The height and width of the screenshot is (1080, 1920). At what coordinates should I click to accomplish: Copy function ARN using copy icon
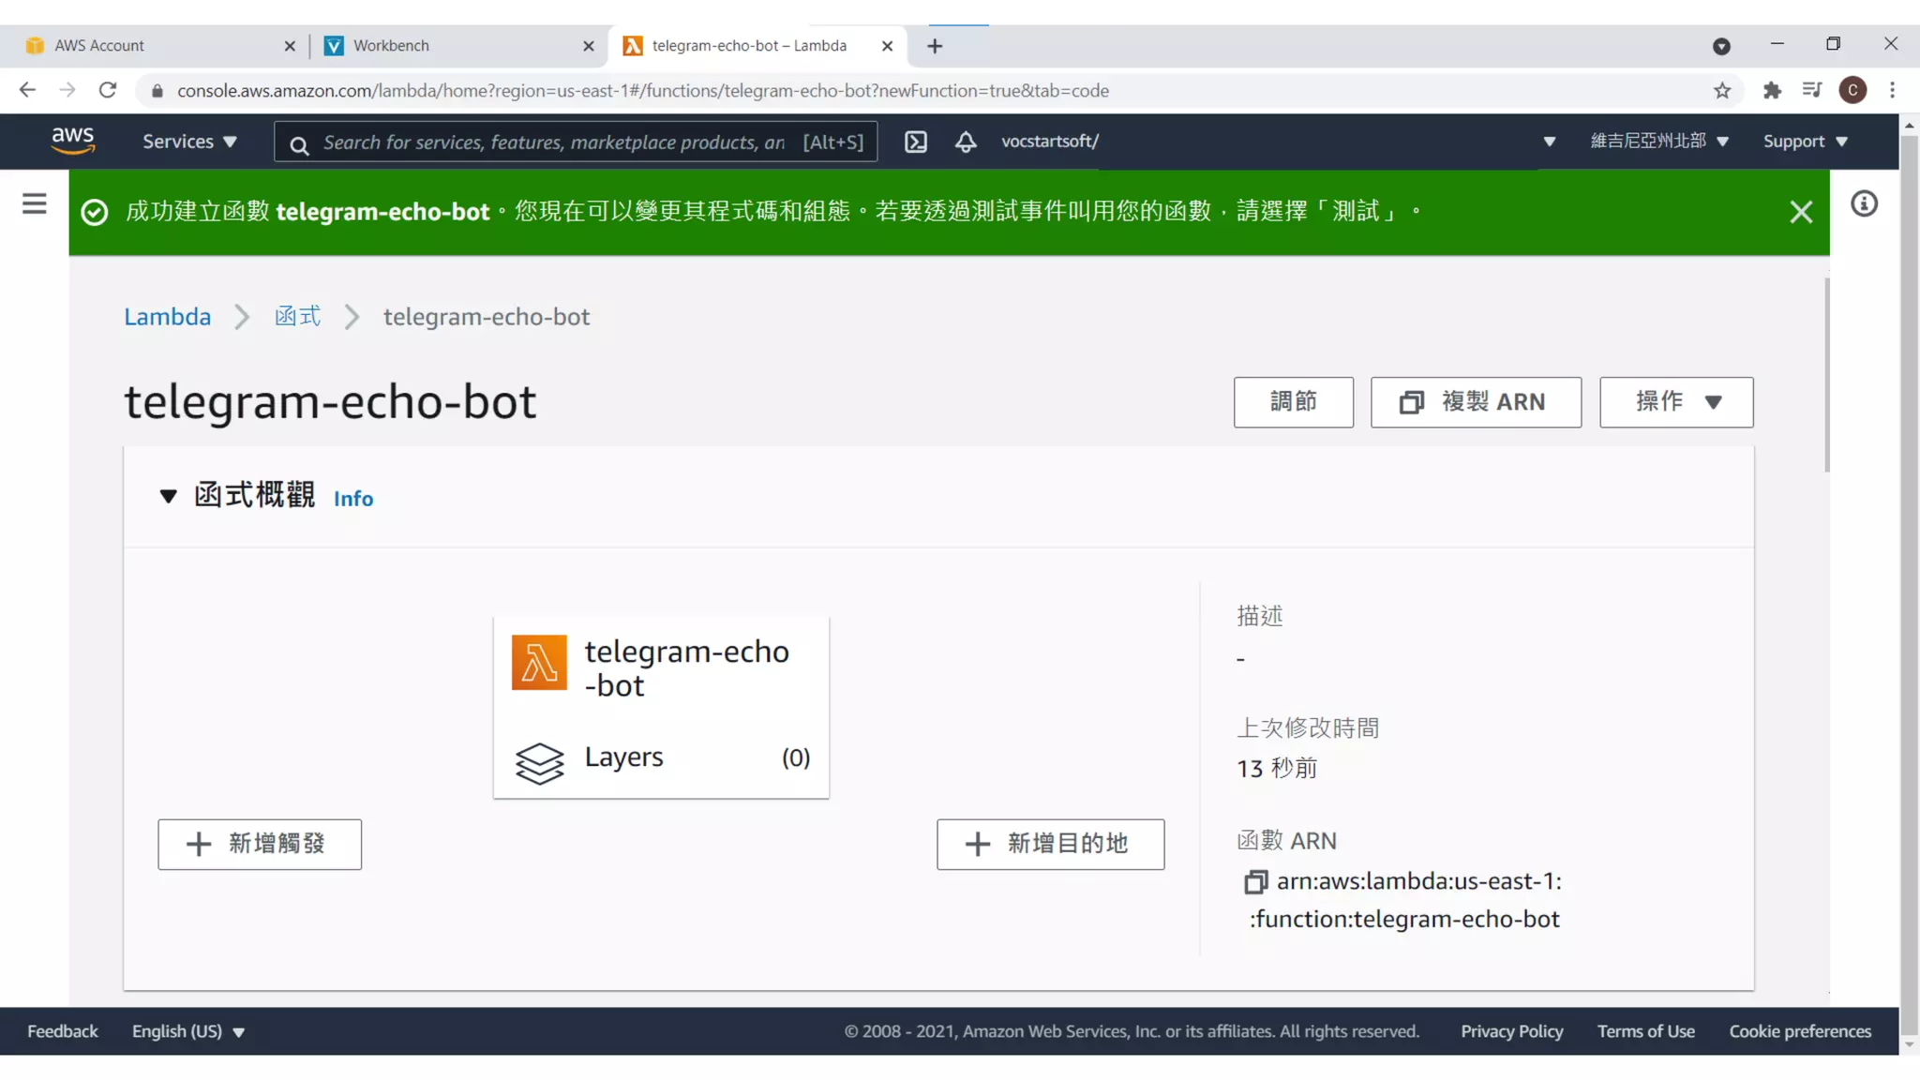tap(1255, 881)
